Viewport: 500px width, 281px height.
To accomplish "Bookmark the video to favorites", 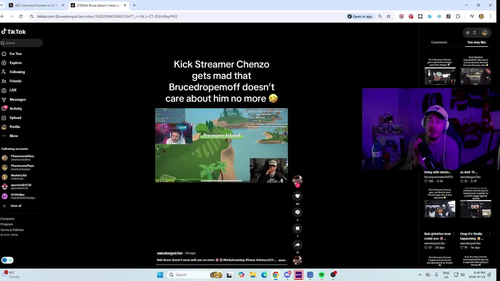I will (x=297, y=228).
